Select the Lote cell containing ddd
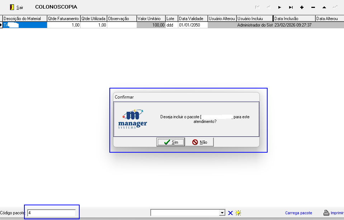Image resolution: width=344 pixels, height=220 pixels. coord(171,25)
